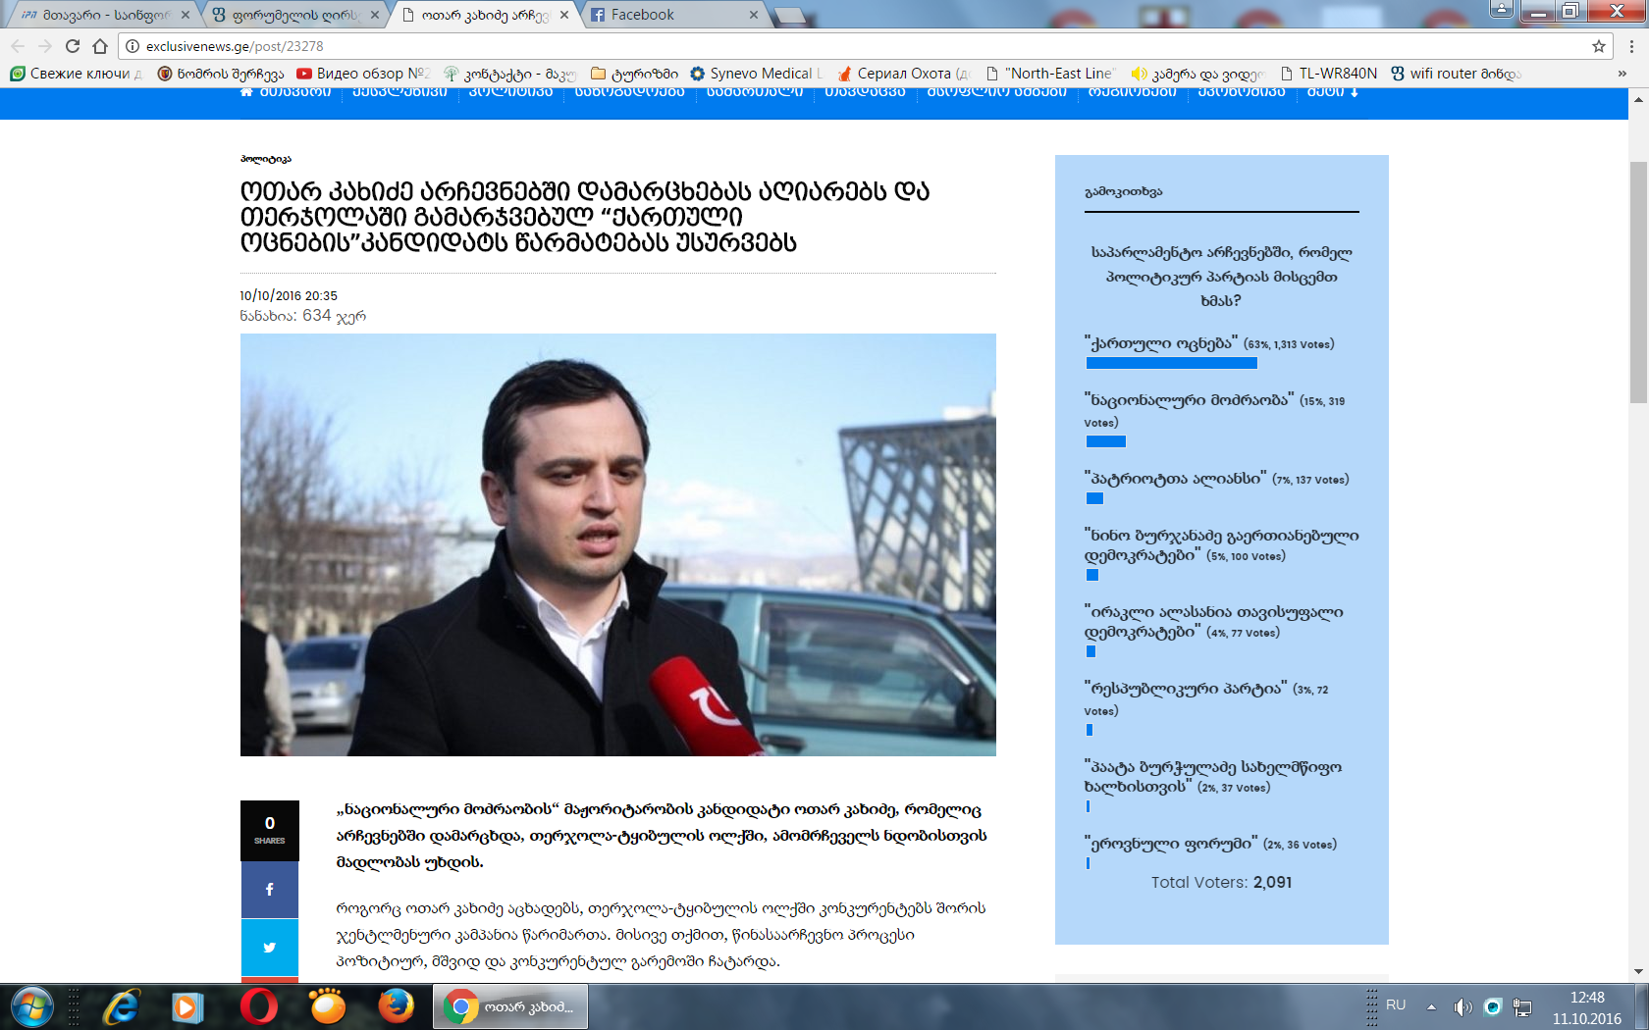Select the Chrome window taskbar button
Viewport: 1649px width, 1030px height.
510,1007
